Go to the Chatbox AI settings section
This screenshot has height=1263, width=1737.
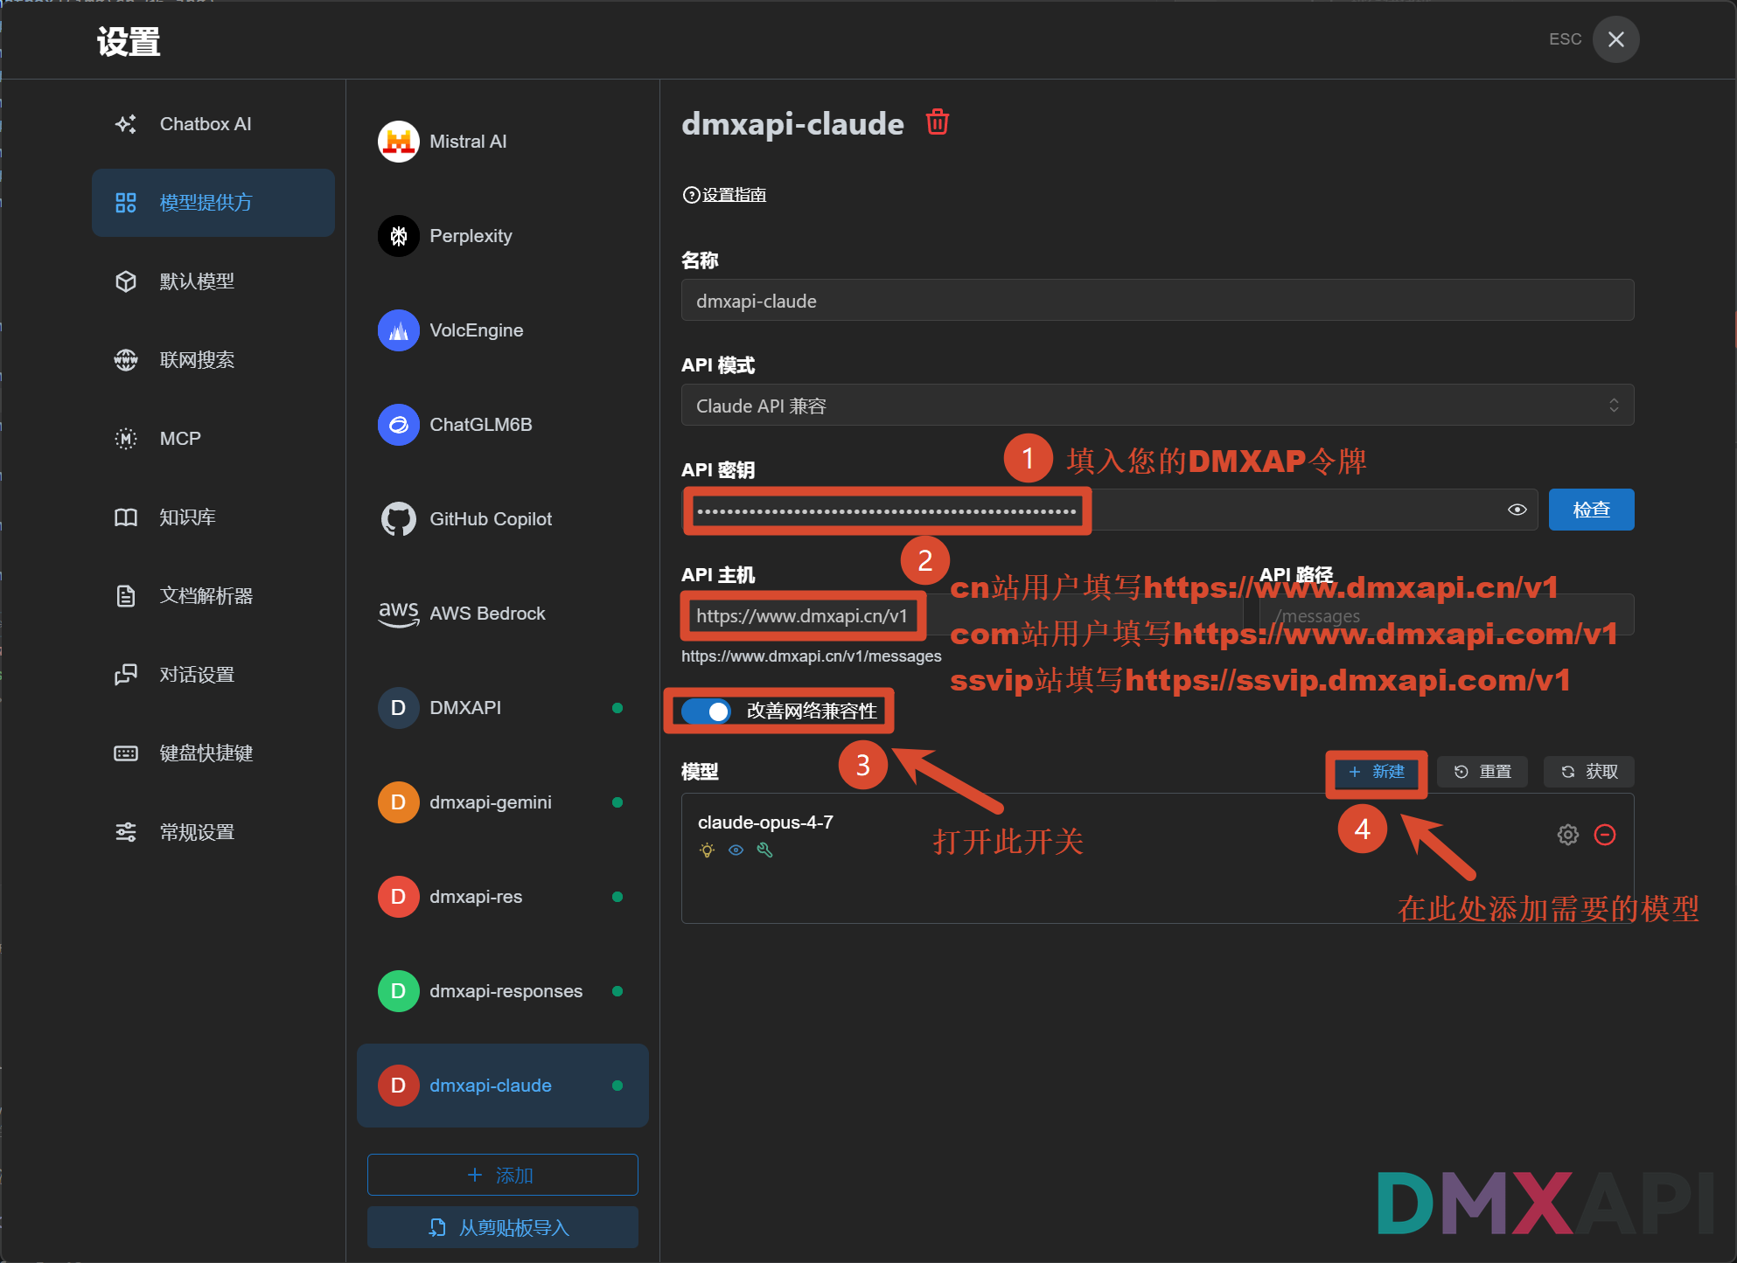point(213,124)
